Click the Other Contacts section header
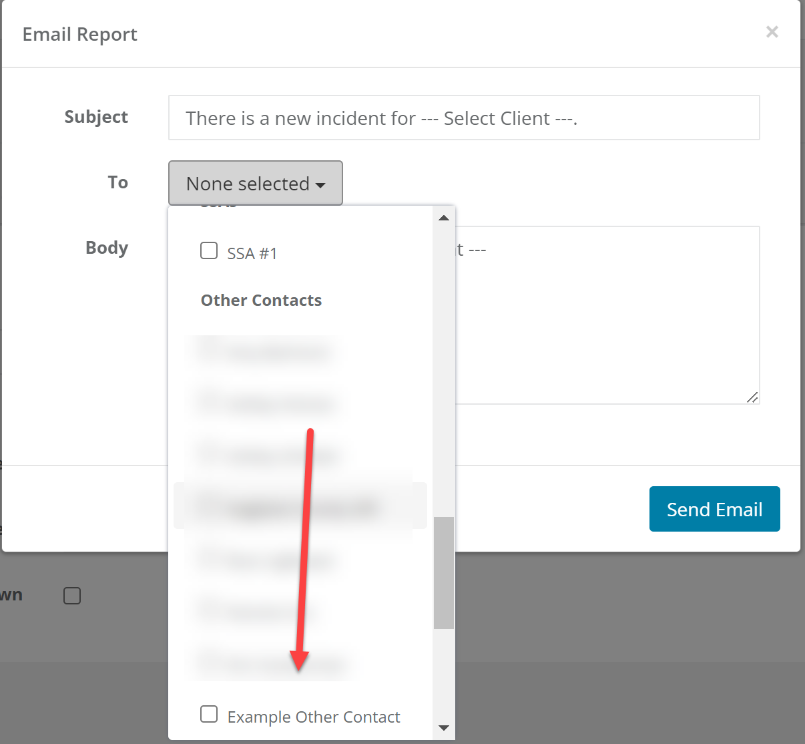 point(261,300)
